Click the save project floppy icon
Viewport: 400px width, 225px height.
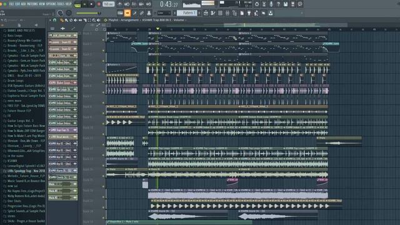point(286,4)
